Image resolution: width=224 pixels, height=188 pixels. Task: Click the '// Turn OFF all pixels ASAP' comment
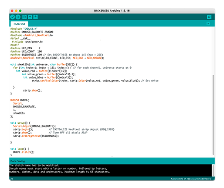pos(68,133)
